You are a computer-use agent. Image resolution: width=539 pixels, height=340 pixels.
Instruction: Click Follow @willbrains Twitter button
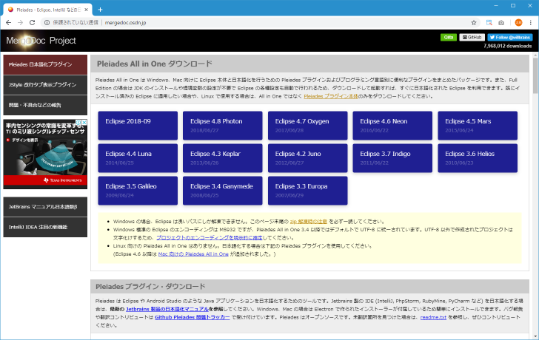point(510,38)
